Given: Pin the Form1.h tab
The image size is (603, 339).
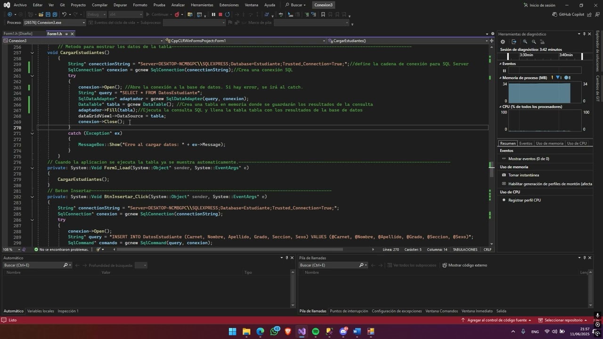Looking at the screenshot, I should 66,34.
